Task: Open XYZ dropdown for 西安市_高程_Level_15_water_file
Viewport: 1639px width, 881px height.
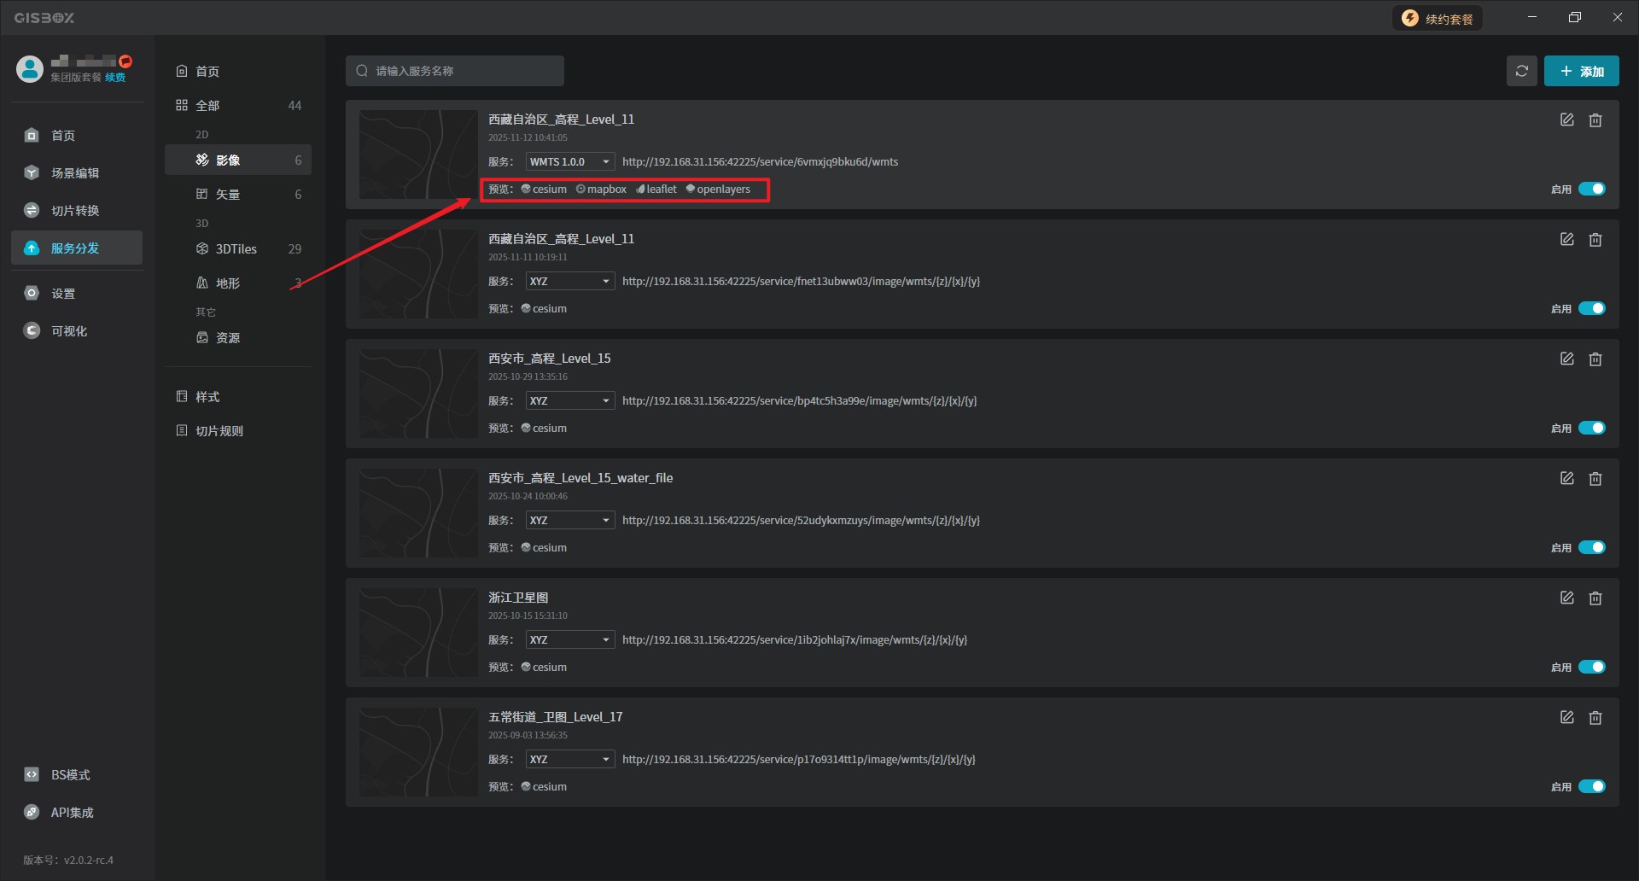Action: (569, 521)
